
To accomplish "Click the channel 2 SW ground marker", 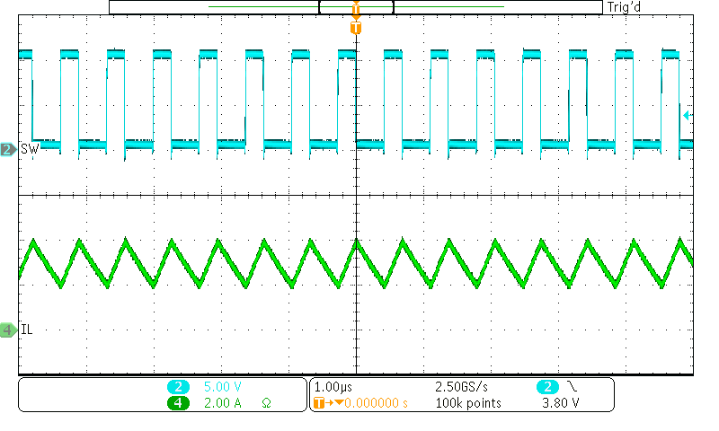I will (7, 149).
